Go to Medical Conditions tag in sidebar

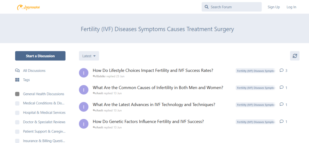pos(44,103)
